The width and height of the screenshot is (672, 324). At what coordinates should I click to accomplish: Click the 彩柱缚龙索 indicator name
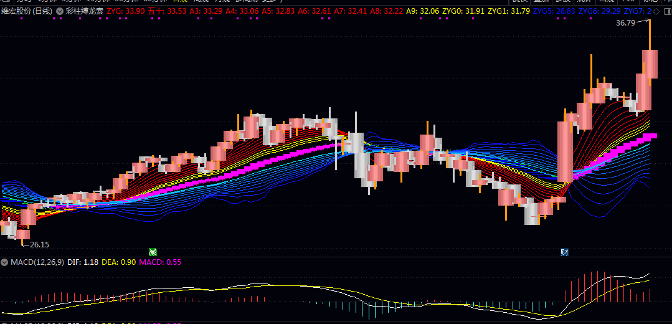pos(85,11)
